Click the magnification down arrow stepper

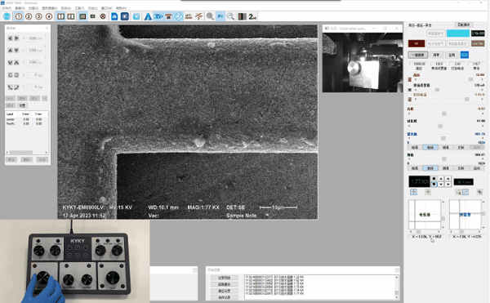pyautogui.click(x=434, y=185)
